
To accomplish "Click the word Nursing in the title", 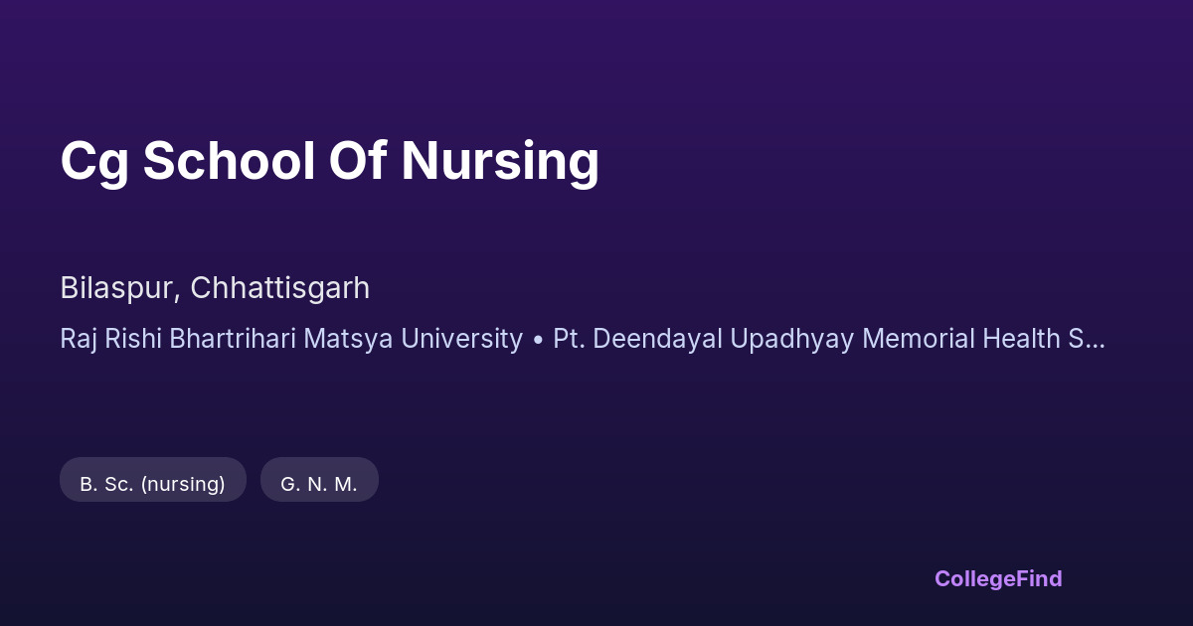I will point(500,161).
